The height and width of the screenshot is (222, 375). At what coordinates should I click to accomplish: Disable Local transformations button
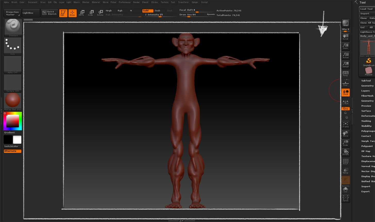[x=345, y=92]
